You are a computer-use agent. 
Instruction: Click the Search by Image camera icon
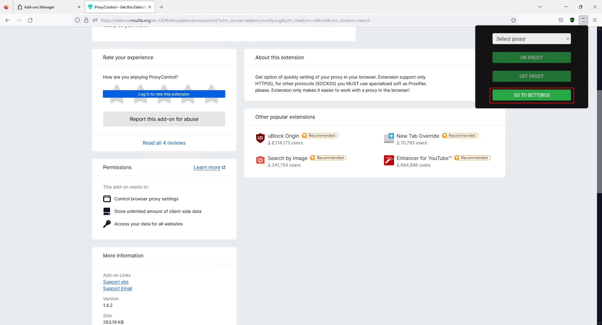pos(260,160)
